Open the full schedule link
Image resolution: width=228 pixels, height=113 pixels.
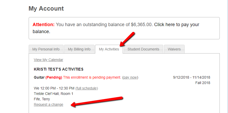[87, 88]
